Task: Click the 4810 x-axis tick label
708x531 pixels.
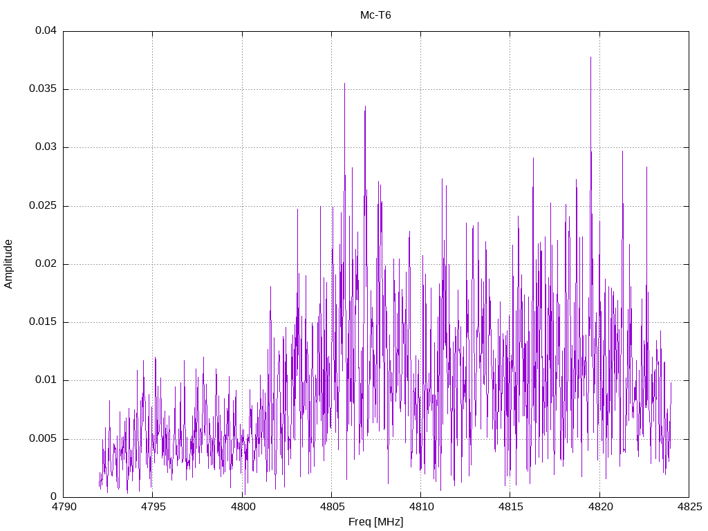Action: (x=421, y=507)
